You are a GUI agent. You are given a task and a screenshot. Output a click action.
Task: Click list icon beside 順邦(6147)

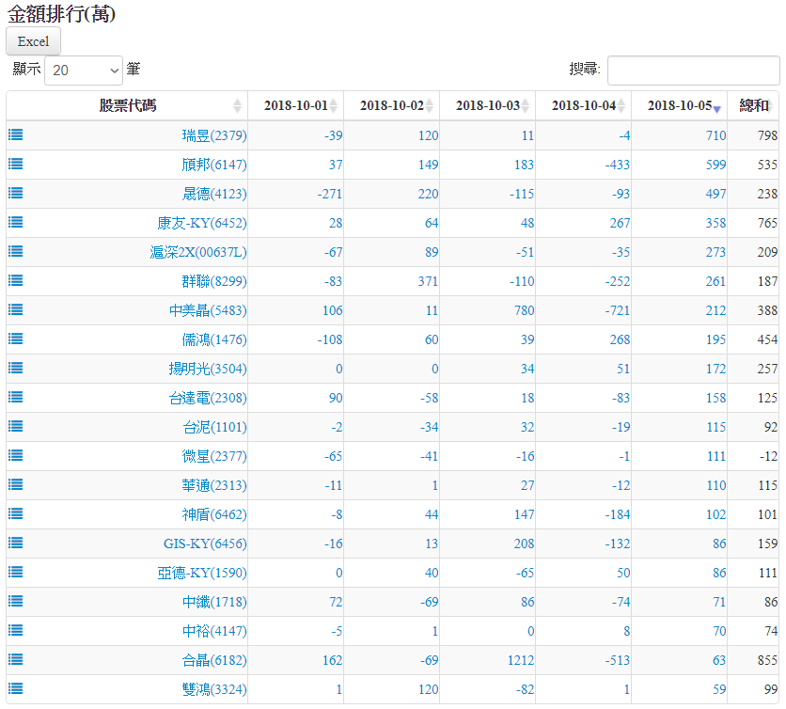click(15, 164)
